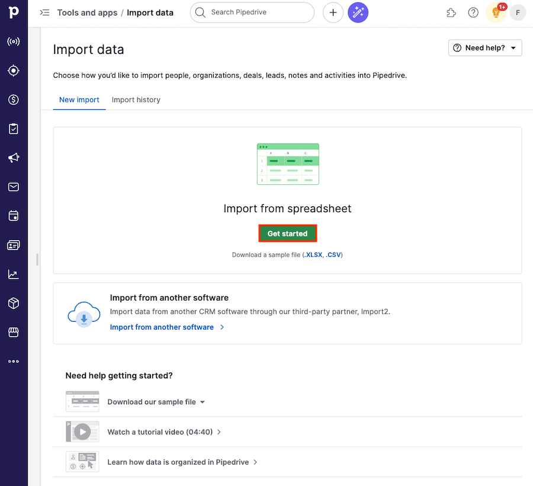Expand the Need help dropdown
The width and height of the screenshot is (533, 486).
pyautogui.click(x=484, y=48)
